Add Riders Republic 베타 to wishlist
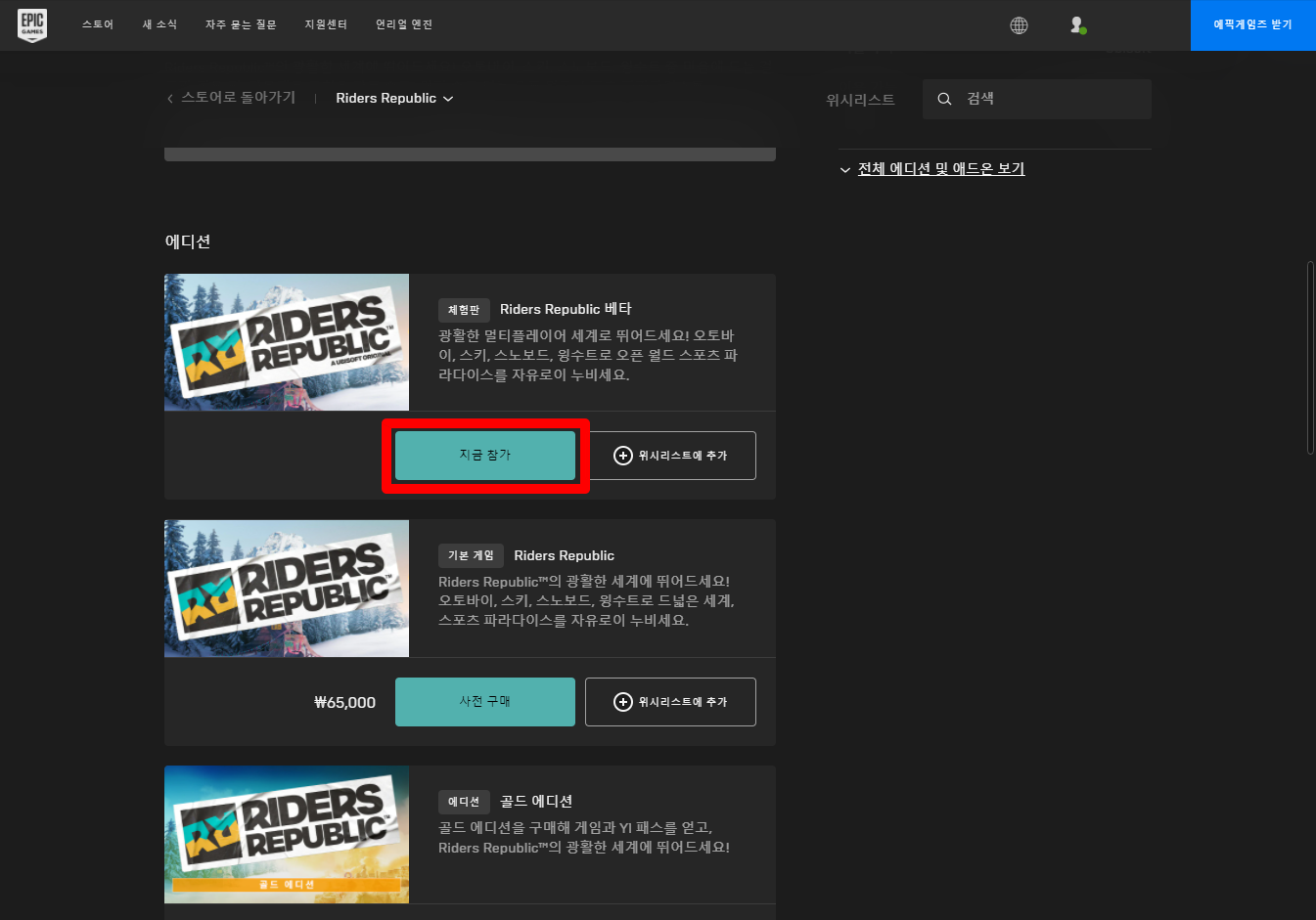1316x920 pixels. (x=671, y=456)
